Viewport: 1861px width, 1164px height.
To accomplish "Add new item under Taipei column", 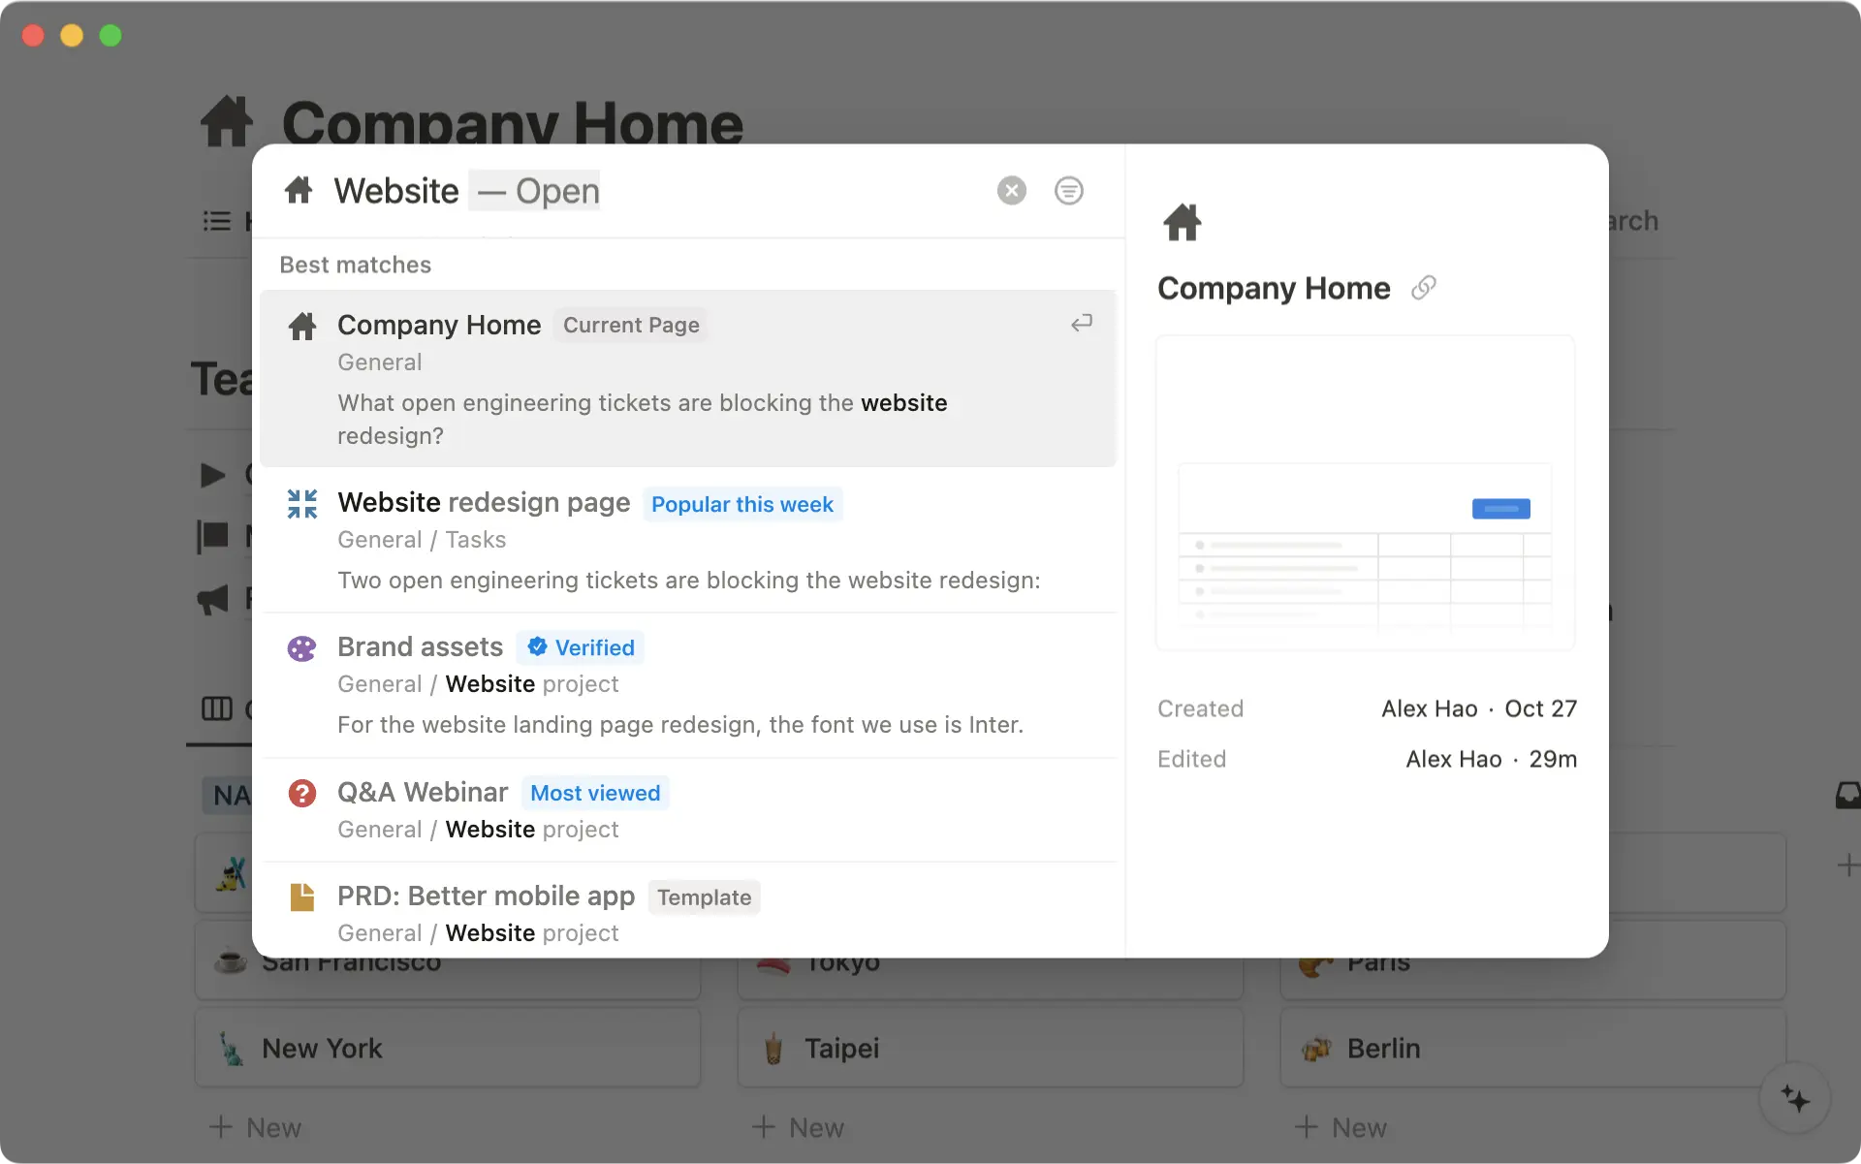I will click(798, 1128).
